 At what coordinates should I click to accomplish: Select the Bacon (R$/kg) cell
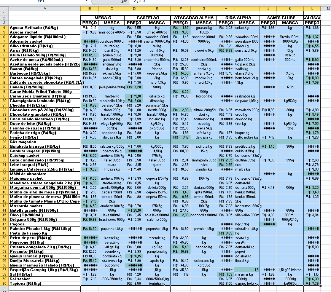[45, 69]
